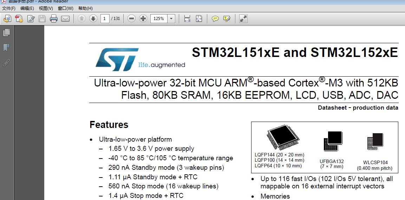Select the Highlight text tool

tap(227, 19)
